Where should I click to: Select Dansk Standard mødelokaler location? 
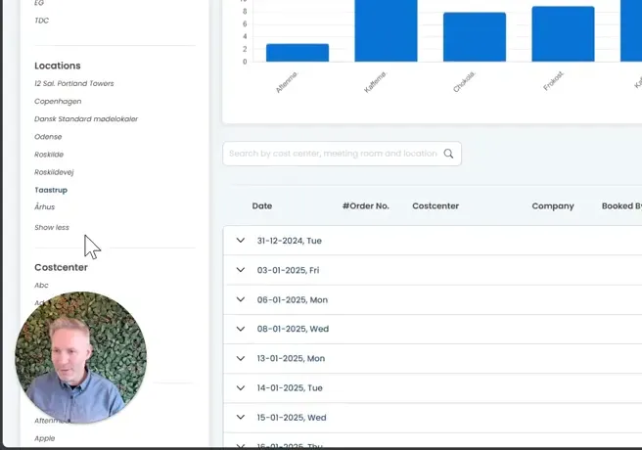coord(86,118)
